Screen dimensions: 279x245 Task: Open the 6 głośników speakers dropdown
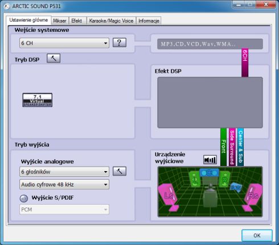[x=64, y=172]
